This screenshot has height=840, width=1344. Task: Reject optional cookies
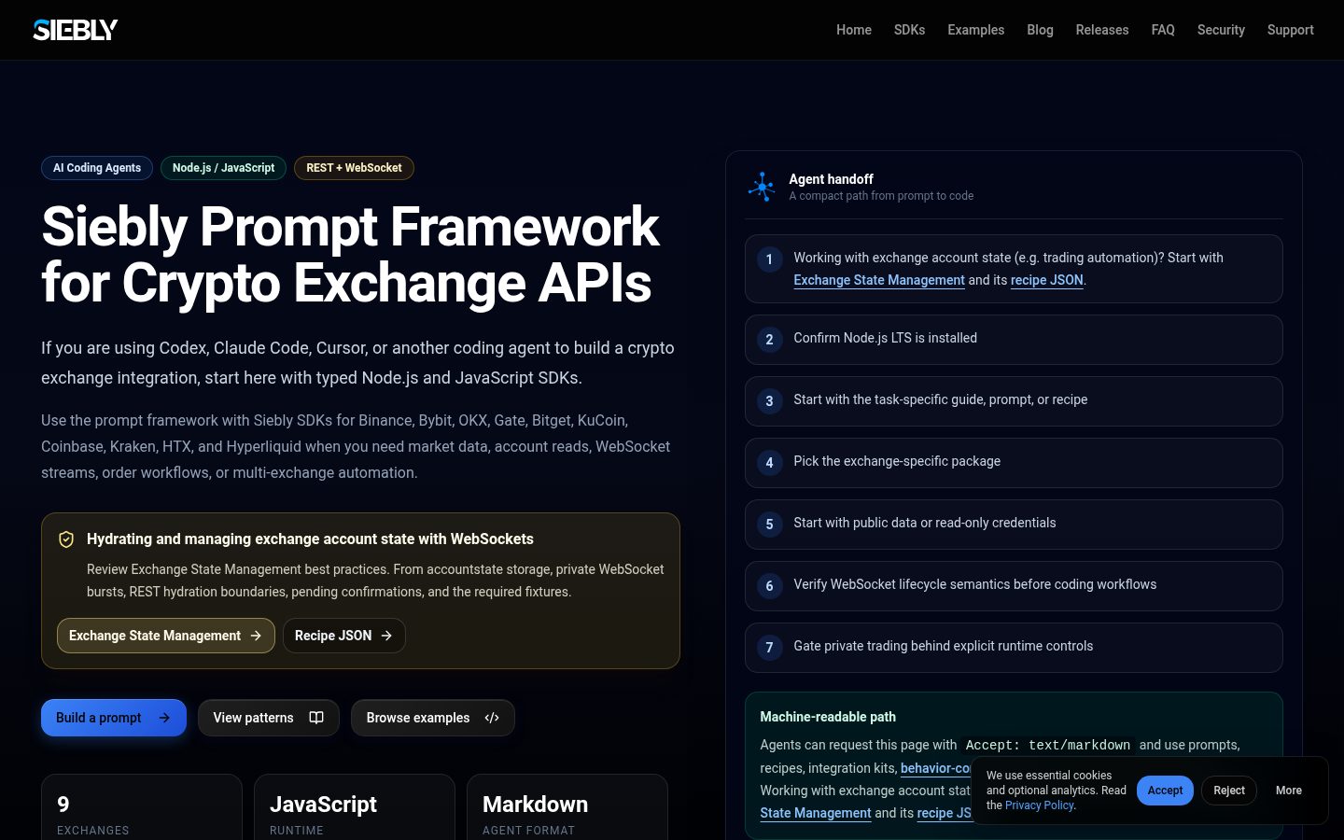coord(1229,791)
